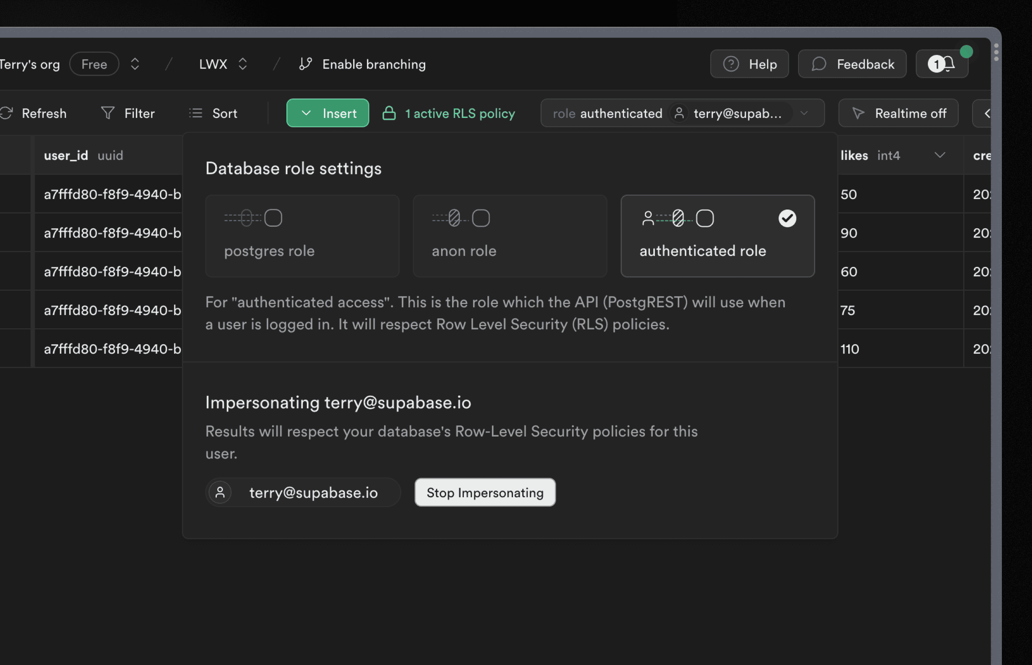This screenshot has height=665, width=1032.
Task: Click the Help icon
Action: click(x=731, y=64)
